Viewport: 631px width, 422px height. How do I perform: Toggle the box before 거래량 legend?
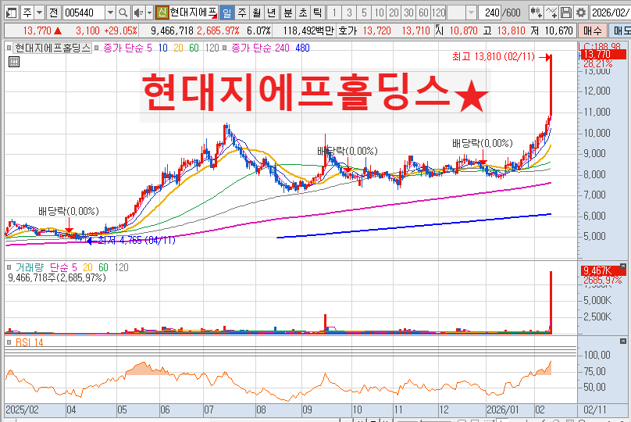(9, 267)
